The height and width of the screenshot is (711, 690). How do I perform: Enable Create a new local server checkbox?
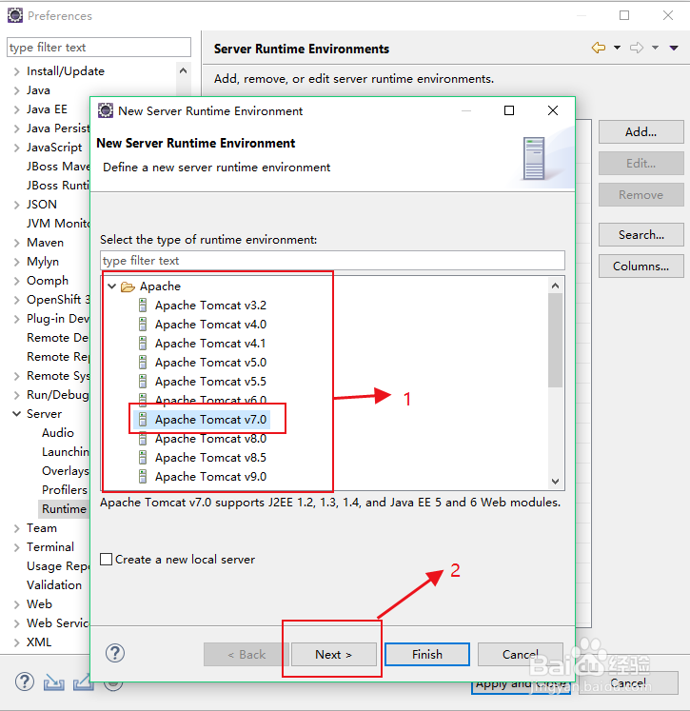[x=106, y=559]
